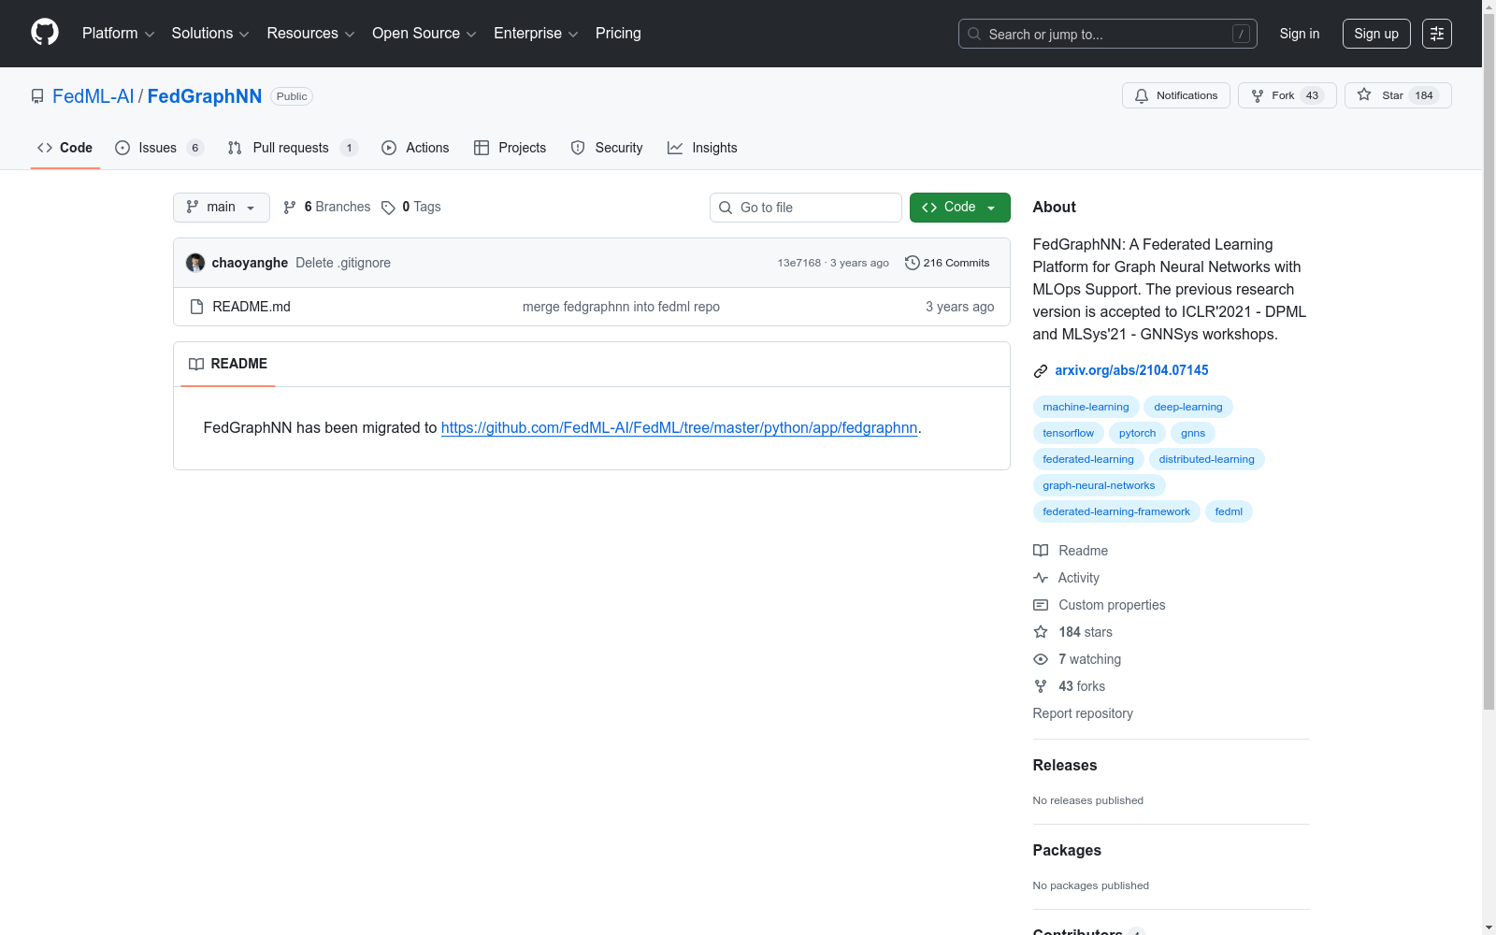Open the FedML-AI organization link

pyautogui.click(x=93, y=96)
